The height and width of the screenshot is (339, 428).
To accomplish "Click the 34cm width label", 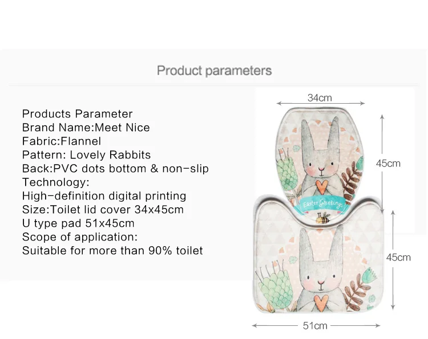I will (320, 98).
